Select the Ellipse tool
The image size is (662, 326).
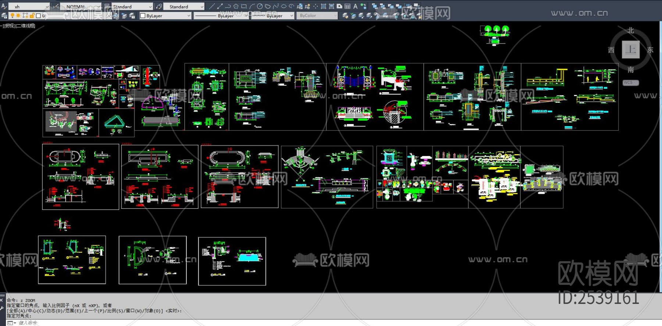(284, 6)
